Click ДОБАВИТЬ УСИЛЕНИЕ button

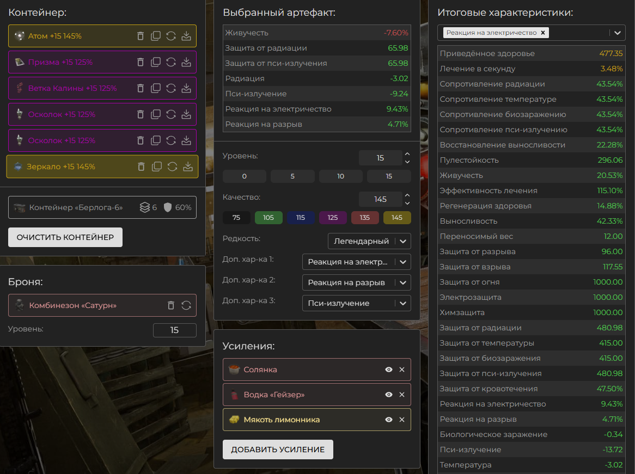[278, 450]
